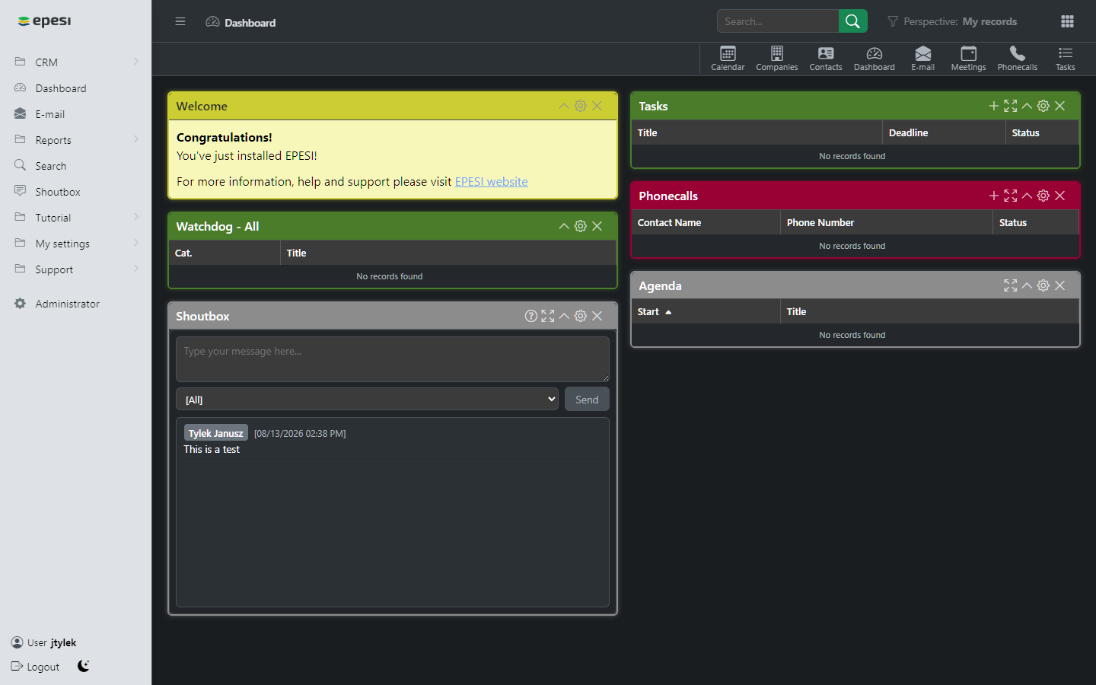The width and height of the screenshot is (1096, 685).
Task: Select Dashboard in the sidebar
Action: pos(76,88)
